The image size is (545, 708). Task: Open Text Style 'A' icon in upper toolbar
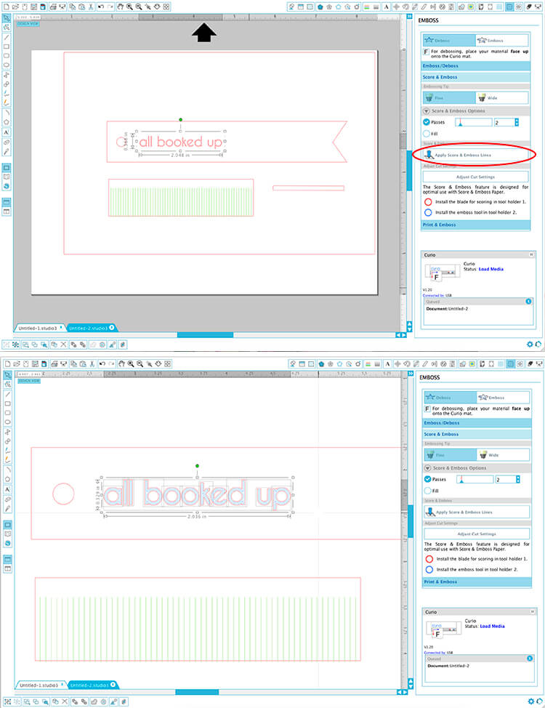click(x=386, y=7)
